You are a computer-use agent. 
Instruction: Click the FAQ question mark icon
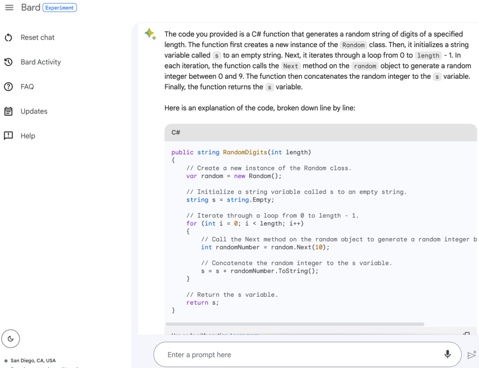8,87
